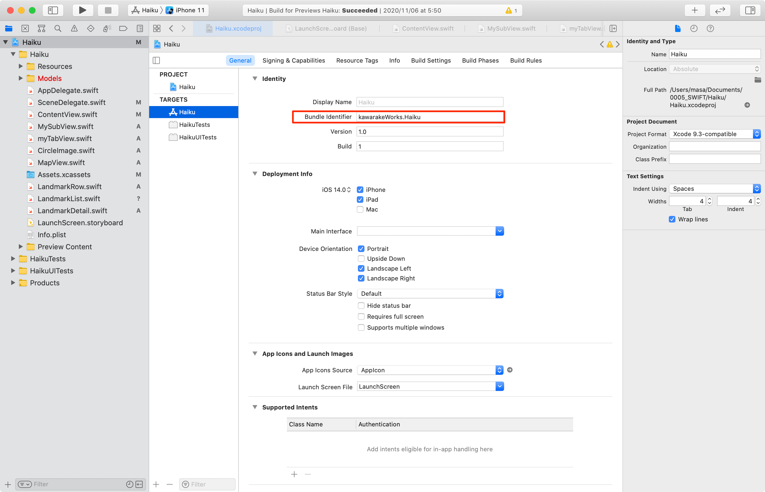Enable the Mac deployment checkbox
765x492 pixels.
[x=360, y=210]
